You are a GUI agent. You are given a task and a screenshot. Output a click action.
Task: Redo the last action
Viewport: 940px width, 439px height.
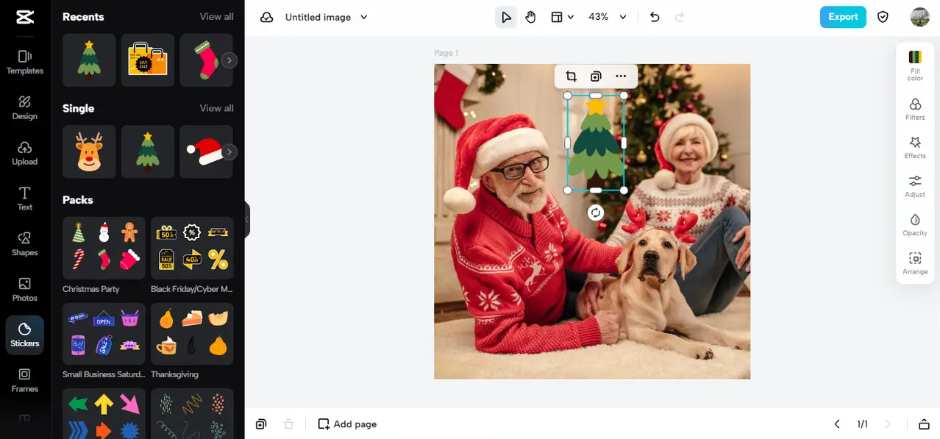pyautogui.click(x=680, y=17)
